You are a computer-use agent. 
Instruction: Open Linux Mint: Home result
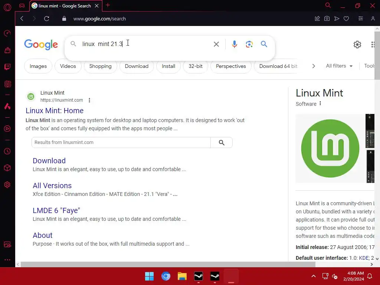pos(55,111)
